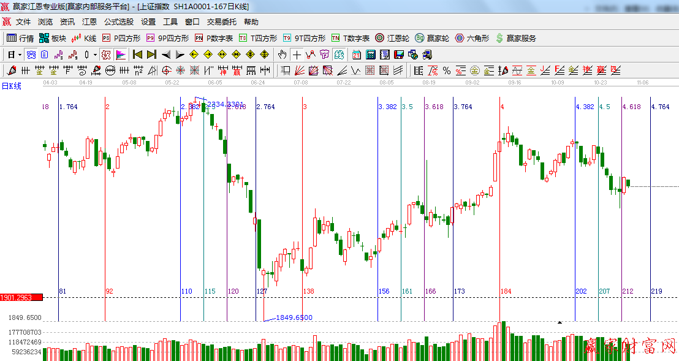
Task: Toggle the crosshair cursor tool
Action: pos(297,55)
